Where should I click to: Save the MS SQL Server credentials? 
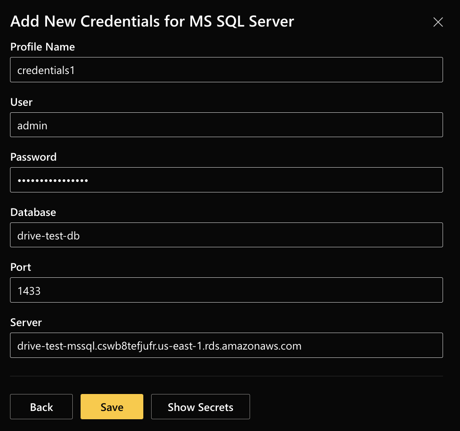pos(112,407)
